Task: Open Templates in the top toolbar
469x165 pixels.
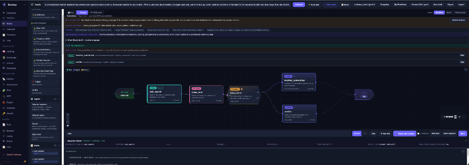Action: (x=384, y=5)
